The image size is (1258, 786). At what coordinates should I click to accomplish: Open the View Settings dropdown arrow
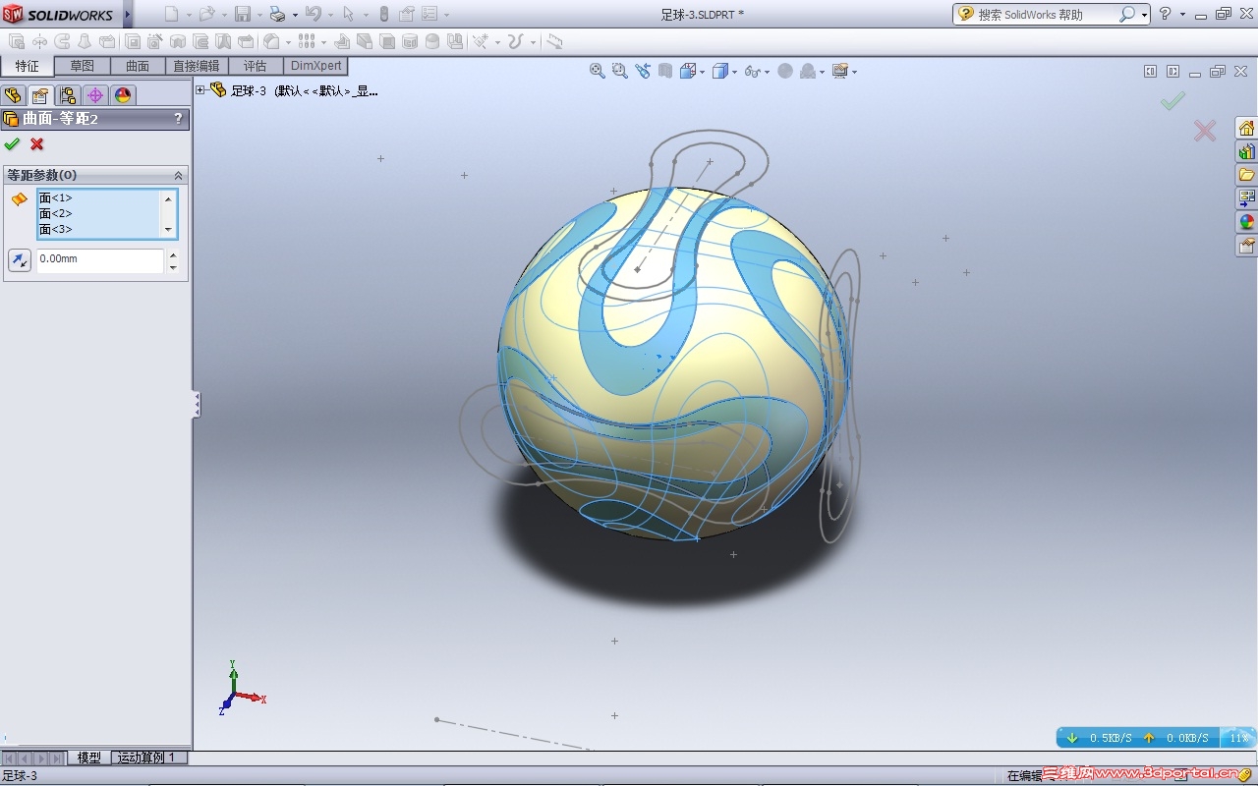854,72
